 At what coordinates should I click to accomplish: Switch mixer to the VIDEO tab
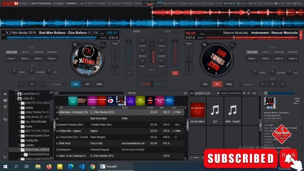coord(167,31)
